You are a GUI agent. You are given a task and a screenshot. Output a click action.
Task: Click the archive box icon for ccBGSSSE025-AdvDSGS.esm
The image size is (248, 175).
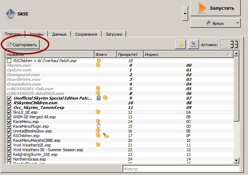tap(98, 93)
